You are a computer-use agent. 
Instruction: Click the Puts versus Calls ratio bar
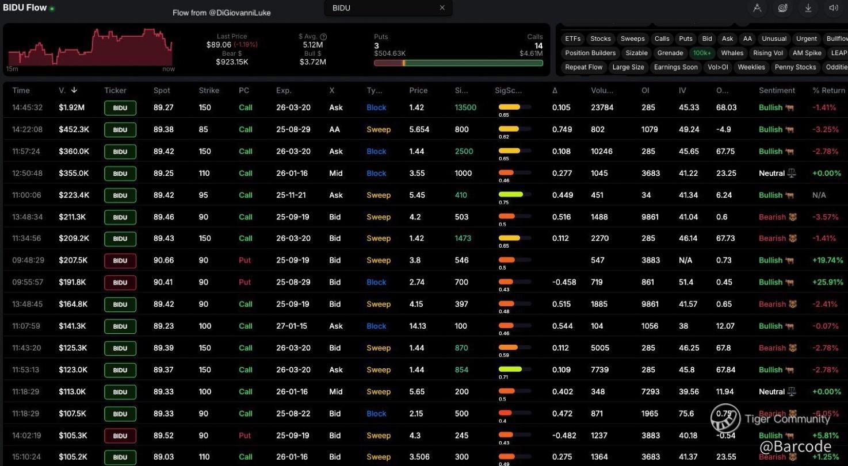coord(459,63)
